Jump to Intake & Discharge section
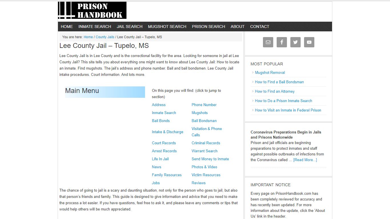Viewport: 390px width, 219px height. point(168,132)
